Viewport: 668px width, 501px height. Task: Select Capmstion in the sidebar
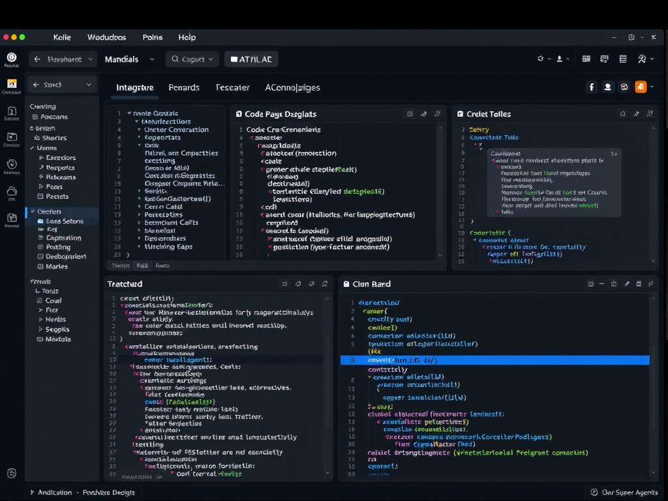(x=59, y=237)
